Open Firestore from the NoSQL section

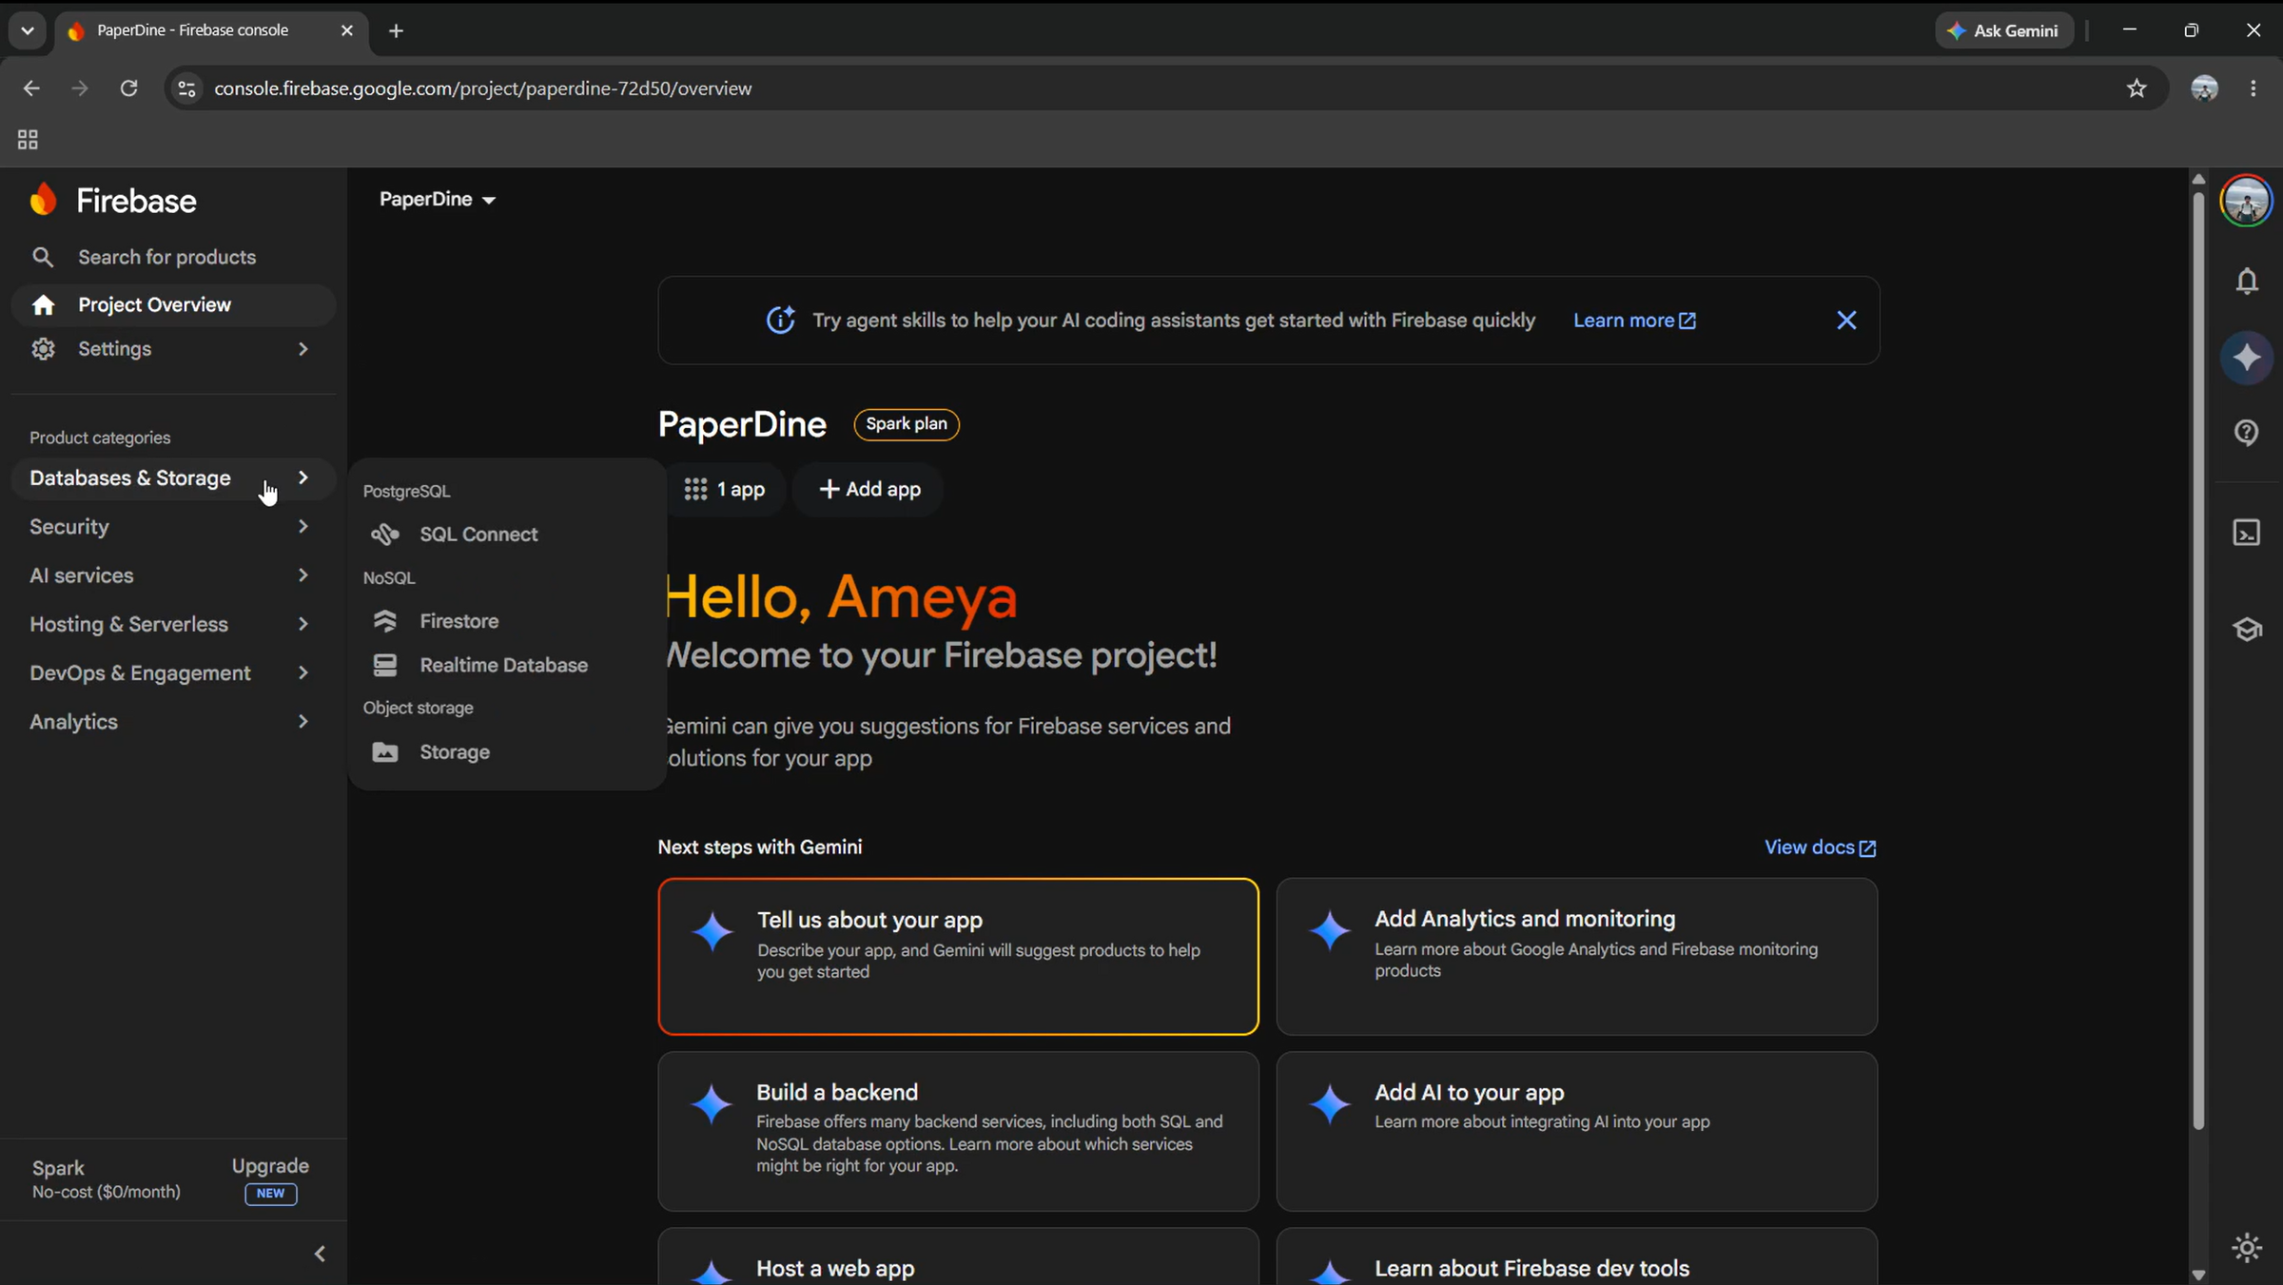459,621
